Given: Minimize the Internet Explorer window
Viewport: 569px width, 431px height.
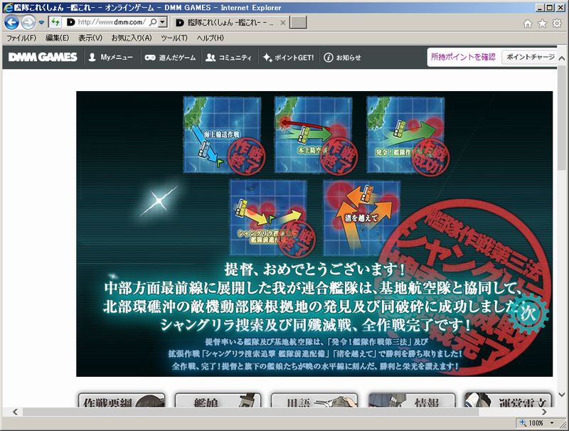Looking at the screenshot, I should (x=541, y=7).
